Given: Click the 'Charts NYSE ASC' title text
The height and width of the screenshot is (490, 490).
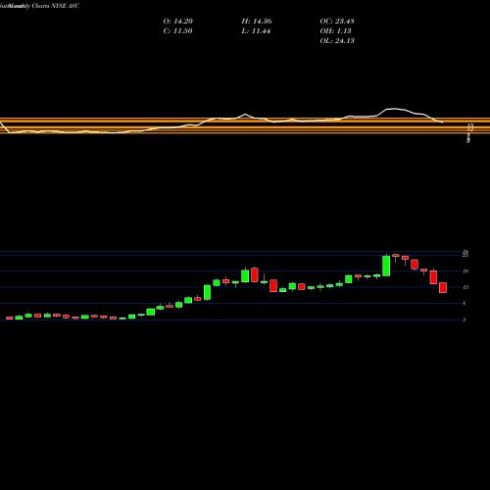Looking at the screenshot, I should (56, 6).
